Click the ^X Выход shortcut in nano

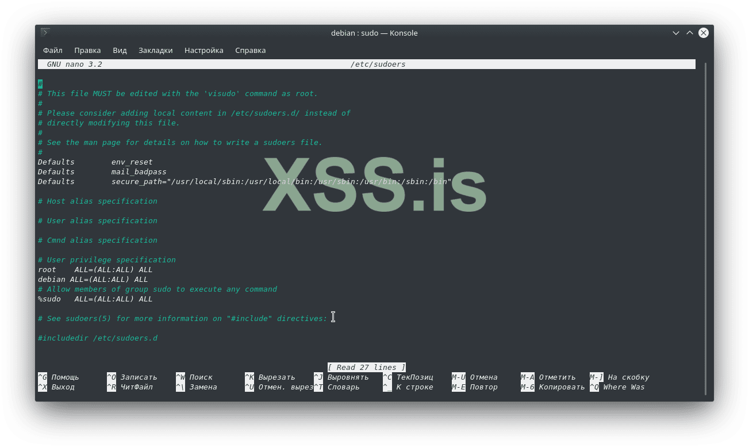[56, 387]
